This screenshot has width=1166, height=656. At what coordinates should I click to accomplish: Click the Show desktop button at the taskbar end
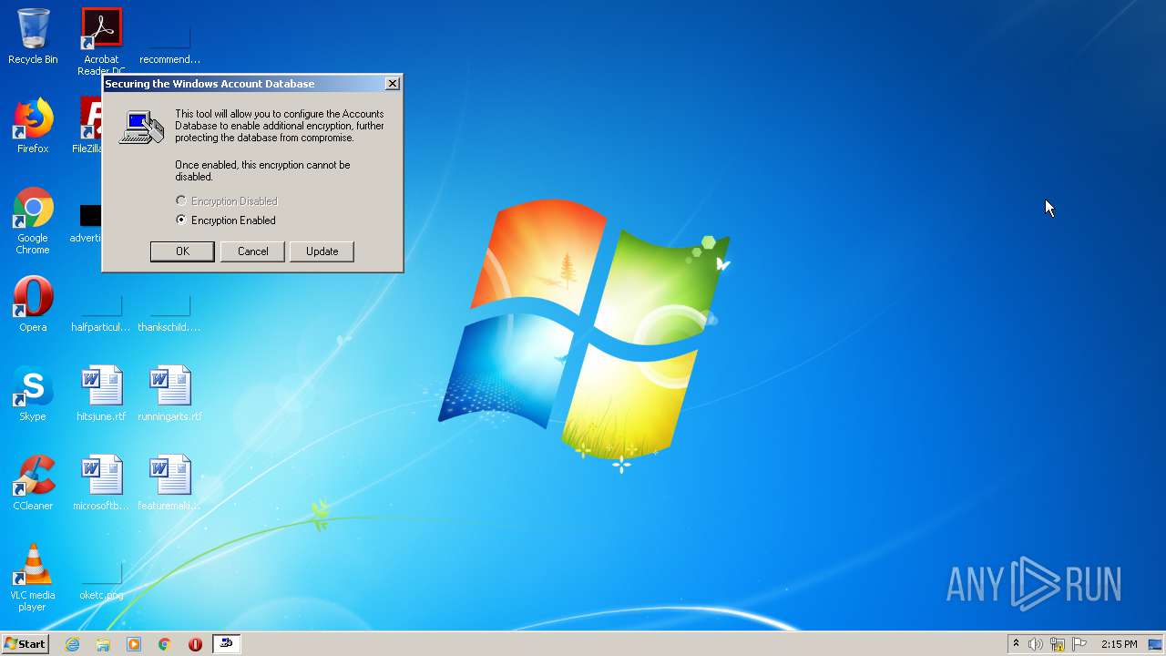pos(1155,644)
